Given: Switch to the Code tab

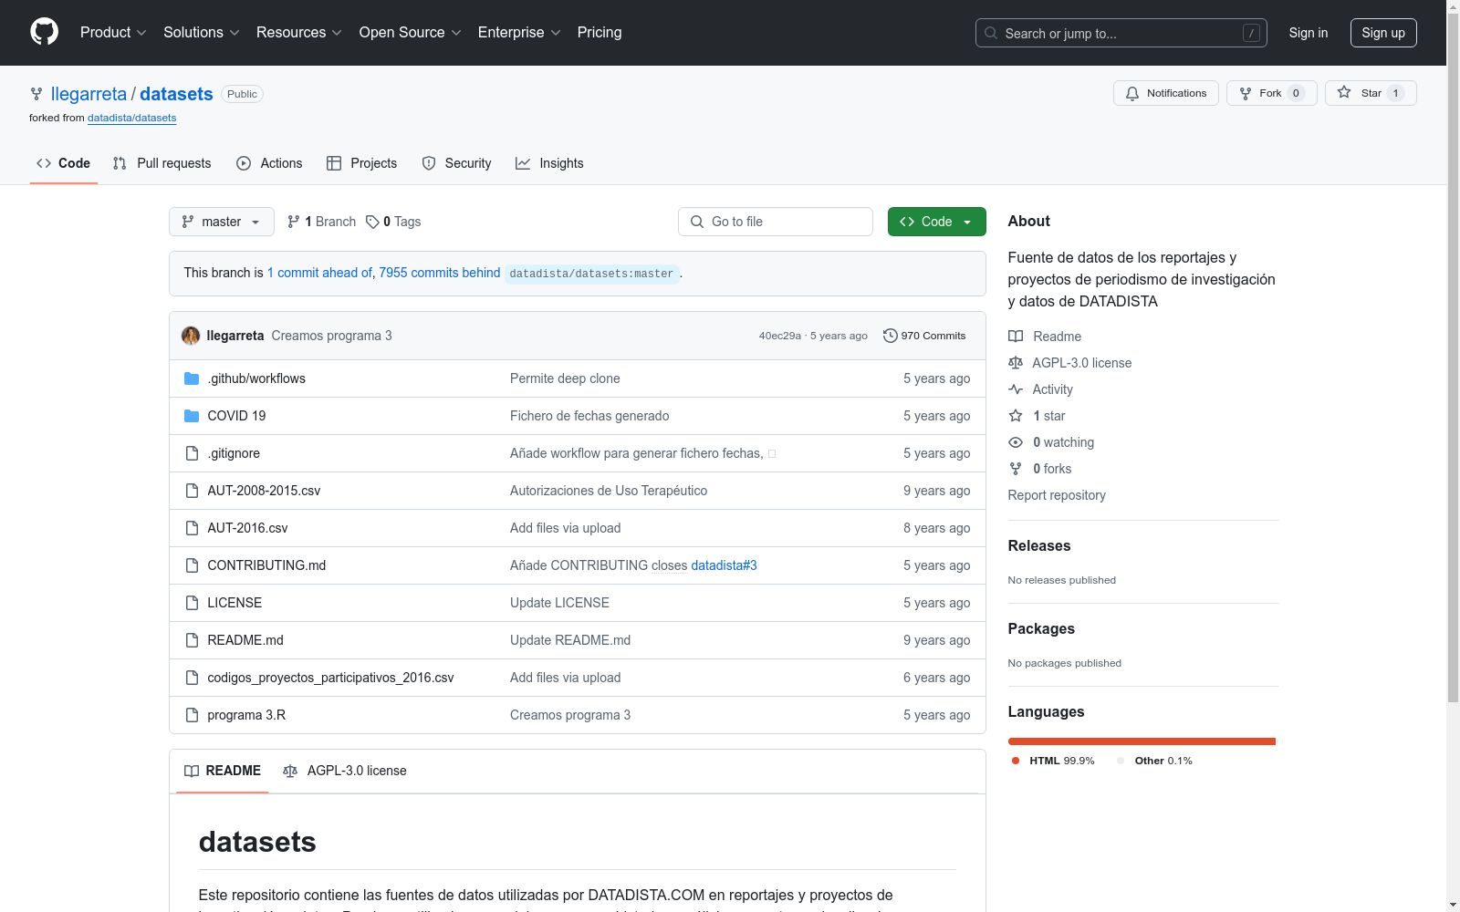Looking at the screenshot, I should pyautogui.click(x=64, y=163).
